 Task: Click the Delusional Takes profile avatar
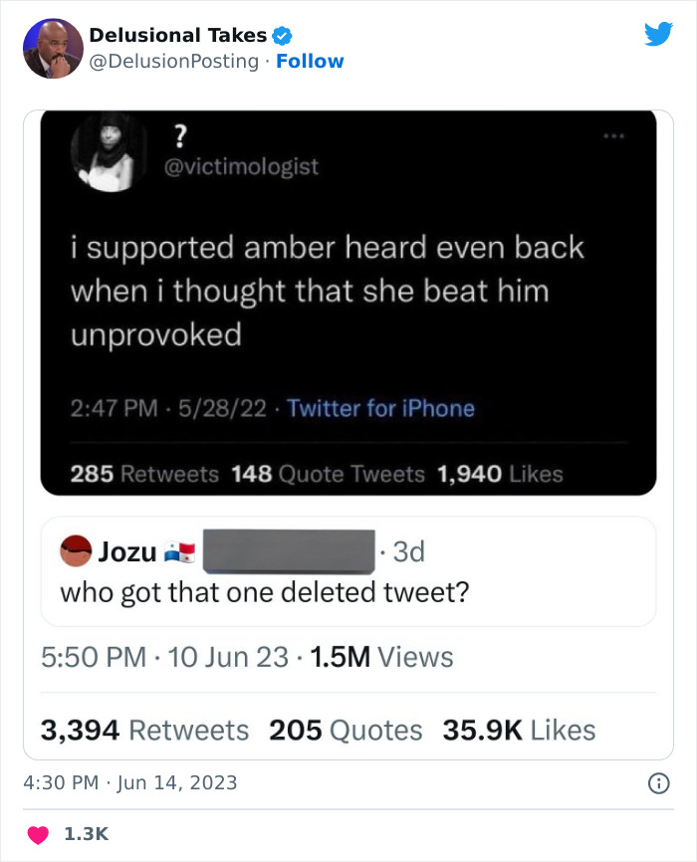(x=53, y=48)
